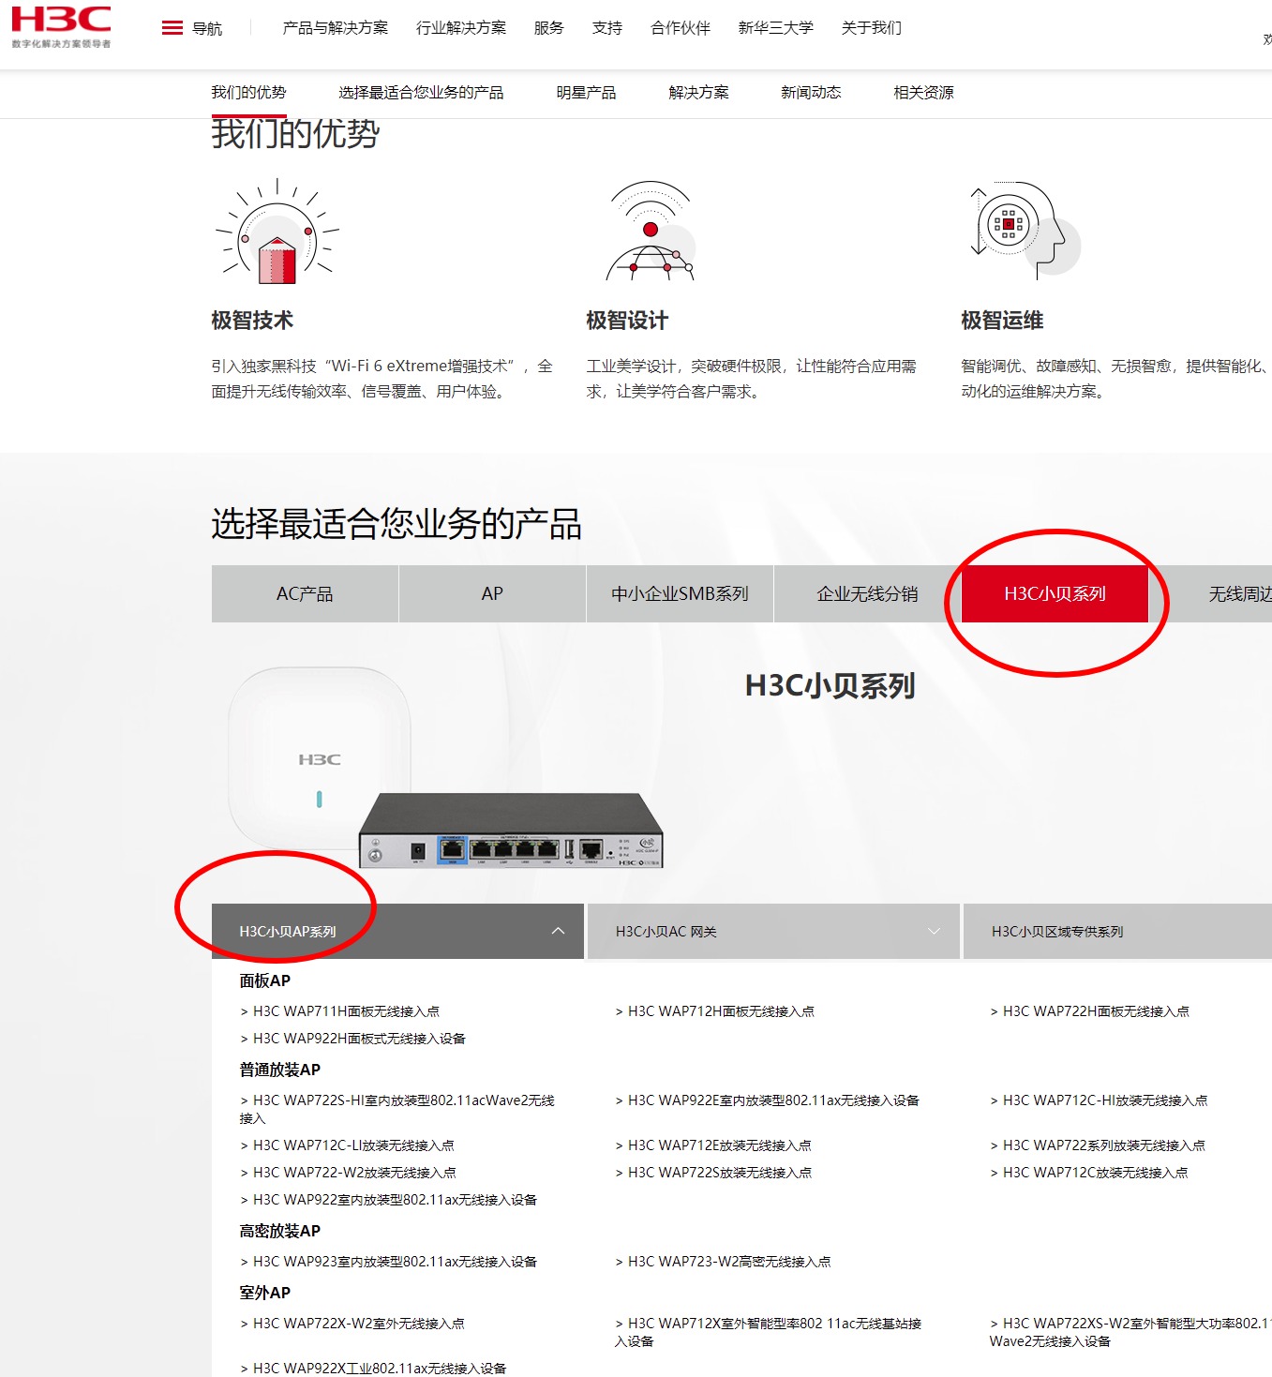Click the 极智运维 heading
The height and width of the screenshot is (1377, 1272).
coord(1002,321)
